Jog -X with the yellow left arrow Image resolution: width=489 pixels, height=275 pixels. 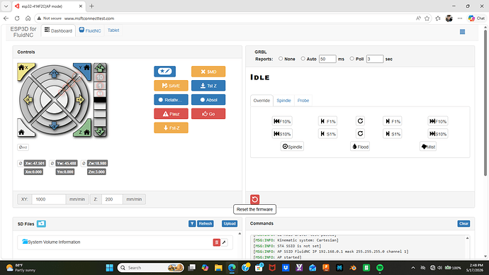28,99
